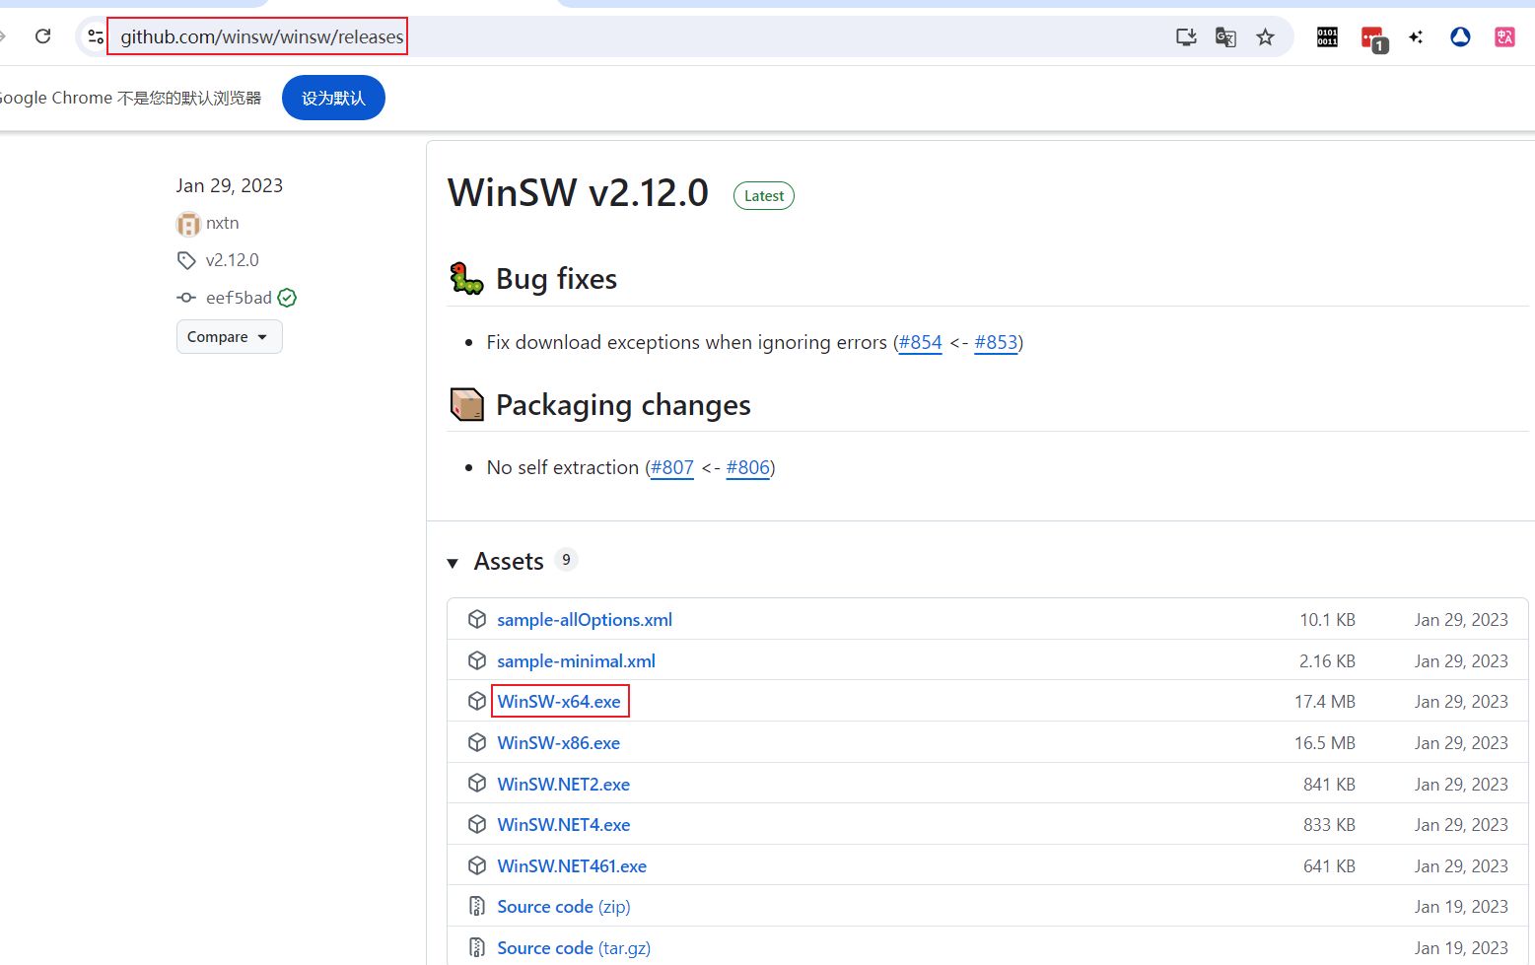Open pull request #854 link

click(x=920, y=342)
